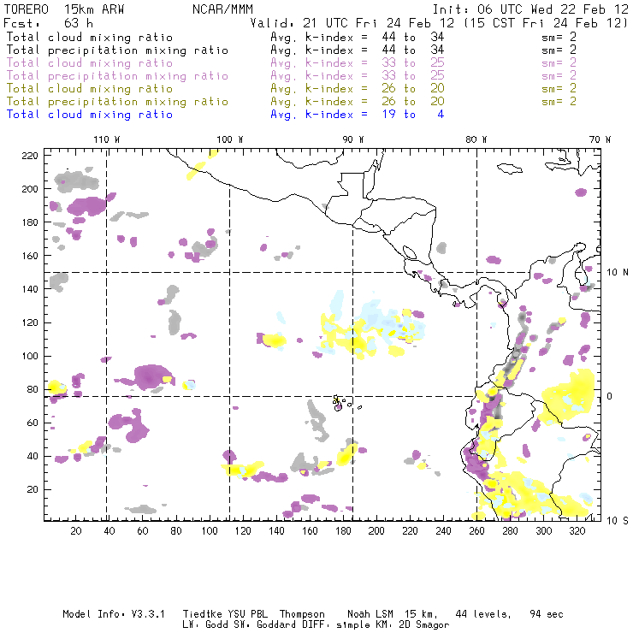633x633 pixels.
Task: Click the 'Init: 06 UTC Wed 22 Feb 12' text
Action: 530,9
